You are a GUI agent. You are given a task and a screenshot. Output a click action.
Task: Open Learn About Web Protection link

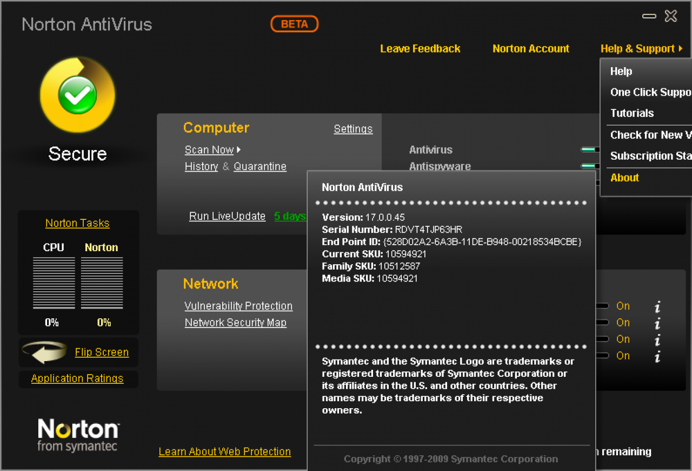224,452
